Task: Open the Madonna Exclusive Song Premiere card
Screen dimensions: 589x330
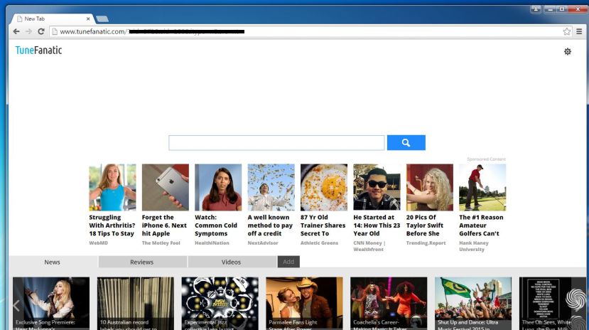Action: tap(51, 304)
